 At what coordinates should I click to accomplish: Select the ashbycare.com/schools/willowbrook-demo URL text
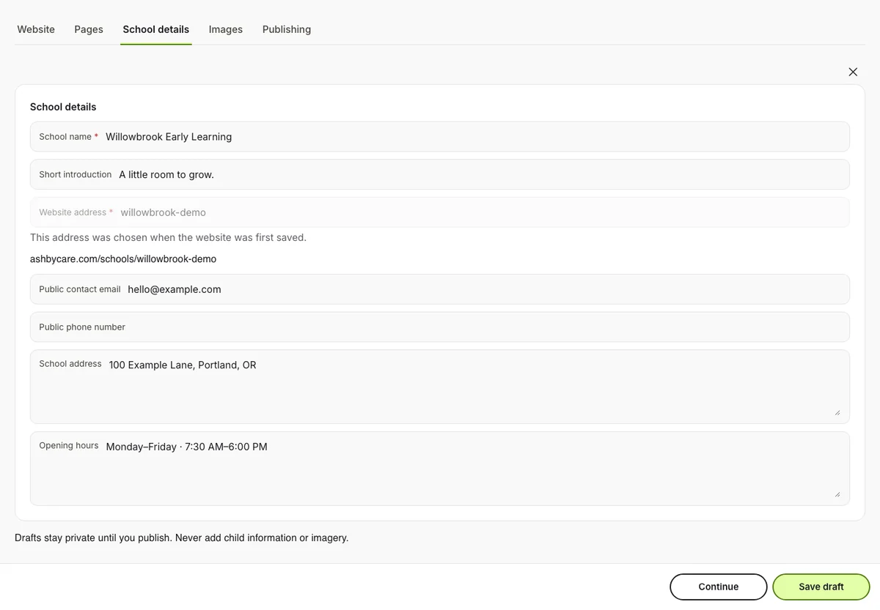[x=123, y=259]
